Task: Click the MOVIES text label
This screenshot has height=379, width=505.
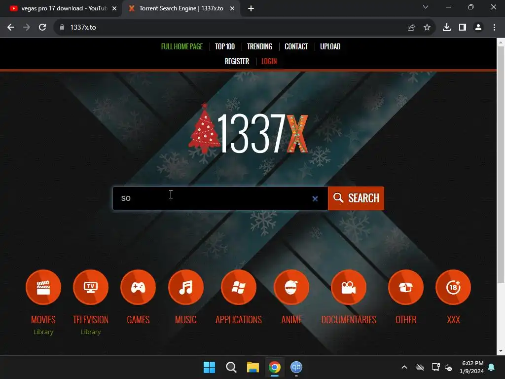Action: pyautogui.click(x=43, y=319)
